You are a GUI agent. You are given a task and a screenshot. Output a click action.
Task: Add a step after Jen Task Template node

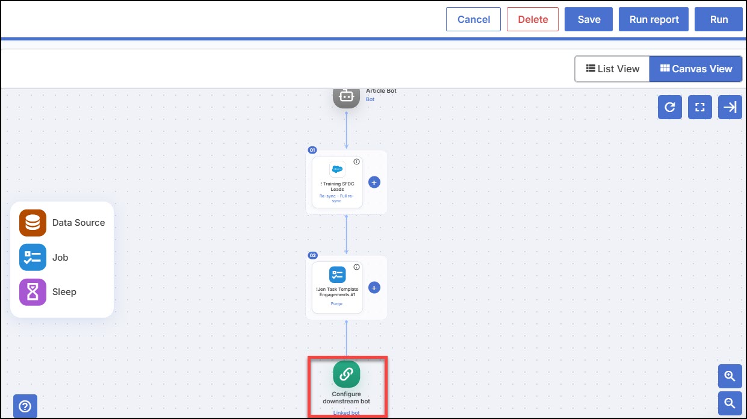coord(374,288)
